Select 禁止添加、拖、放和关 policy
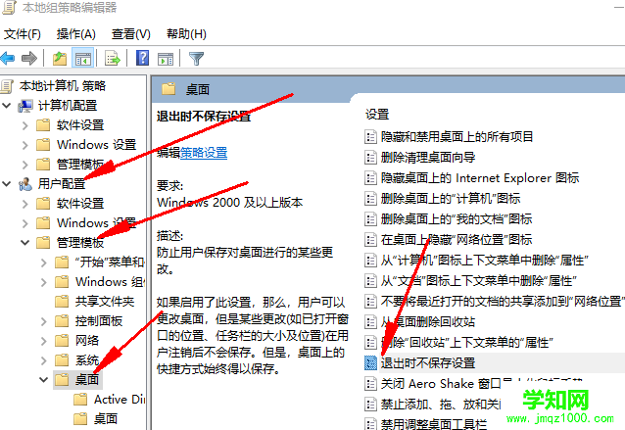Image resolution: width=625 pixels, height=430 pixels. pyautogui.click(x=441, y=405)
